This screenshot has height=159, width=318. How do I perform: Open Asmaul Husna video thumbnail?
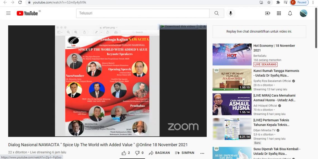point(232,104)
